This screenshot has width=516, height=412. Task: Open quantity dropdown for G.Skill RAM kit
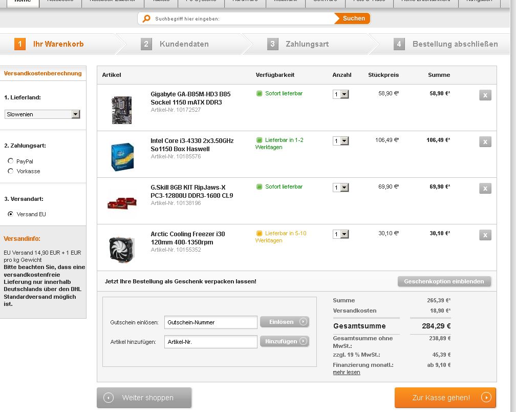[x=340, y=188]
